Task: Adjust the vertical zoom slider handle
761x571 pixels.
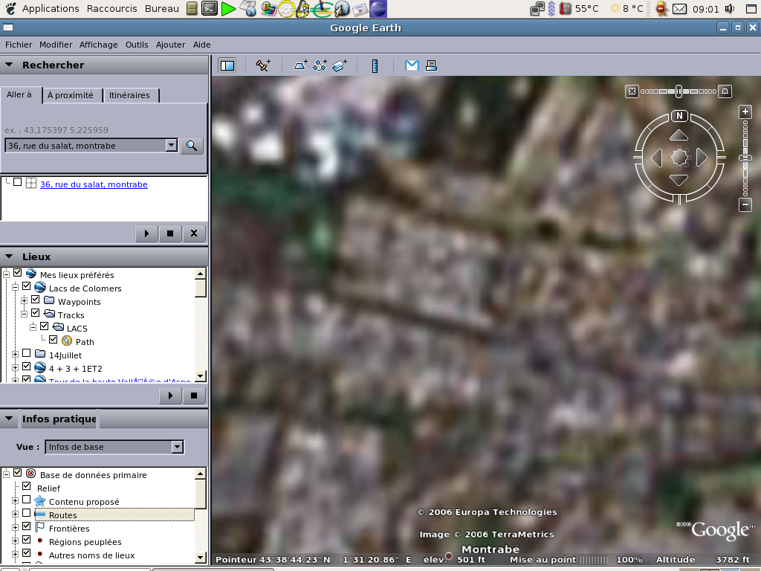Action: [745, 158]
